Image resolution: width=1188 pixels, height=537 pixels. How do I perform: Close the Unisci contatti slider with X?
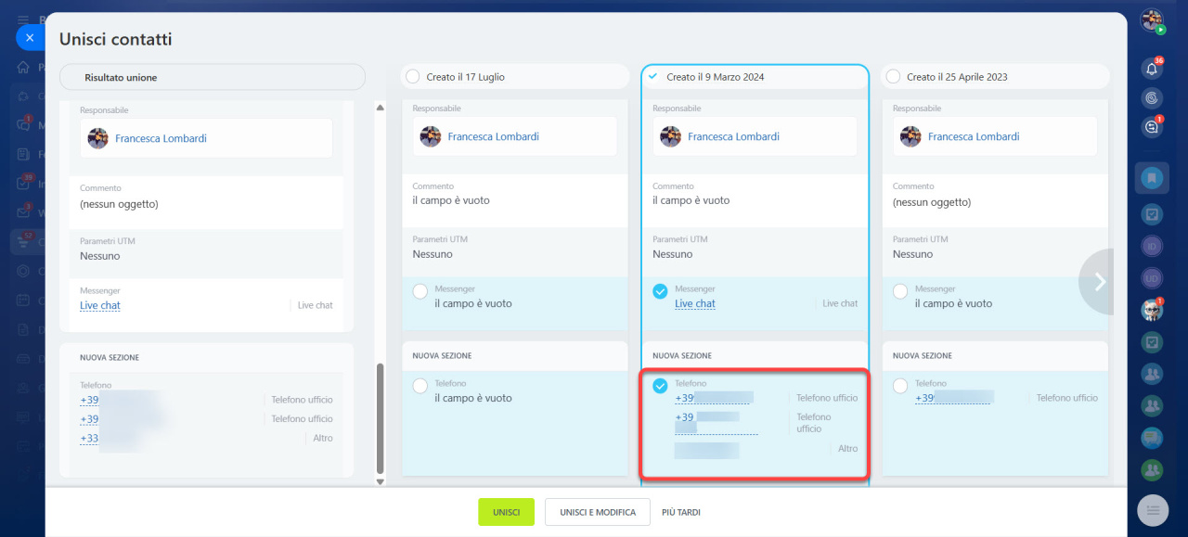pyautogui.click(x=30, y=38)
